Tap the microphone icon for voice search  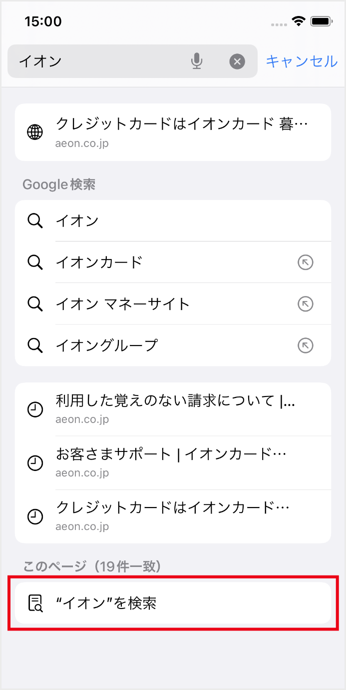197,61
